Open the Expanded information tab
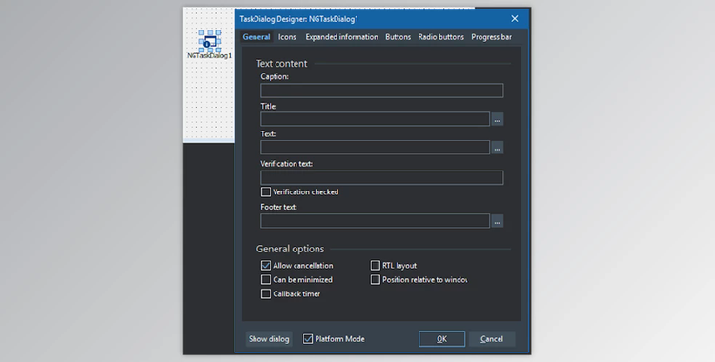Image resolution: width=715 pixels, height=362 pixels. (341, 37)
